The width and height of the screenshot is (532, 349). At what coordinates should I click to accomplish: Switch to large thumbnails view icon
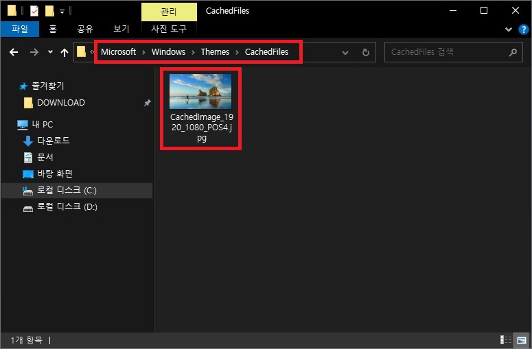[522, 339]
